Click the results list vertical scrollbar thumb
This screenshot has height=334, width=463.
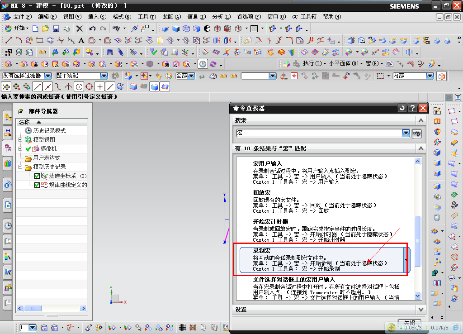coord(417,241)
